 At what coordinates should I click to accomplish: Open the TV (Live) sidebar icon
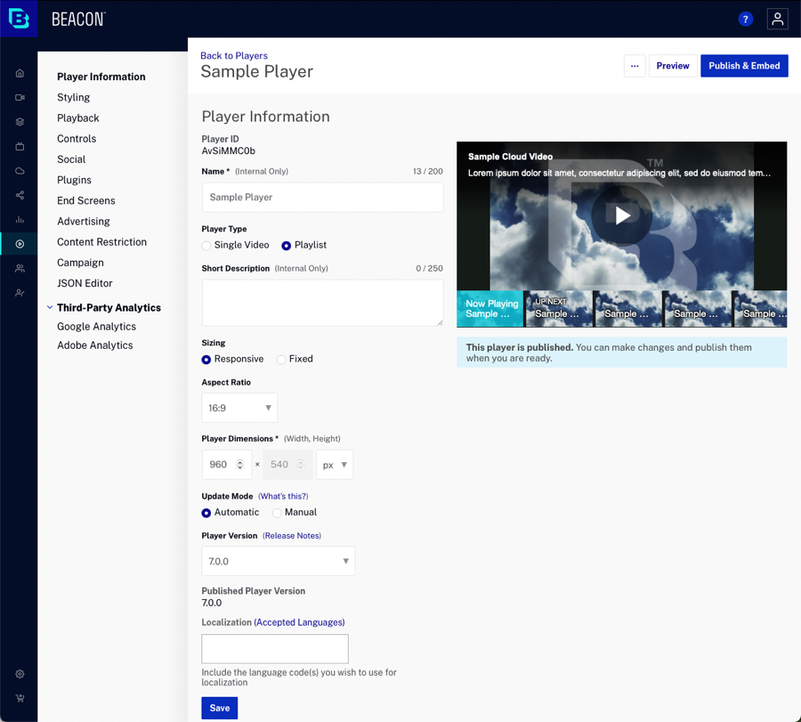coord(20,147)
